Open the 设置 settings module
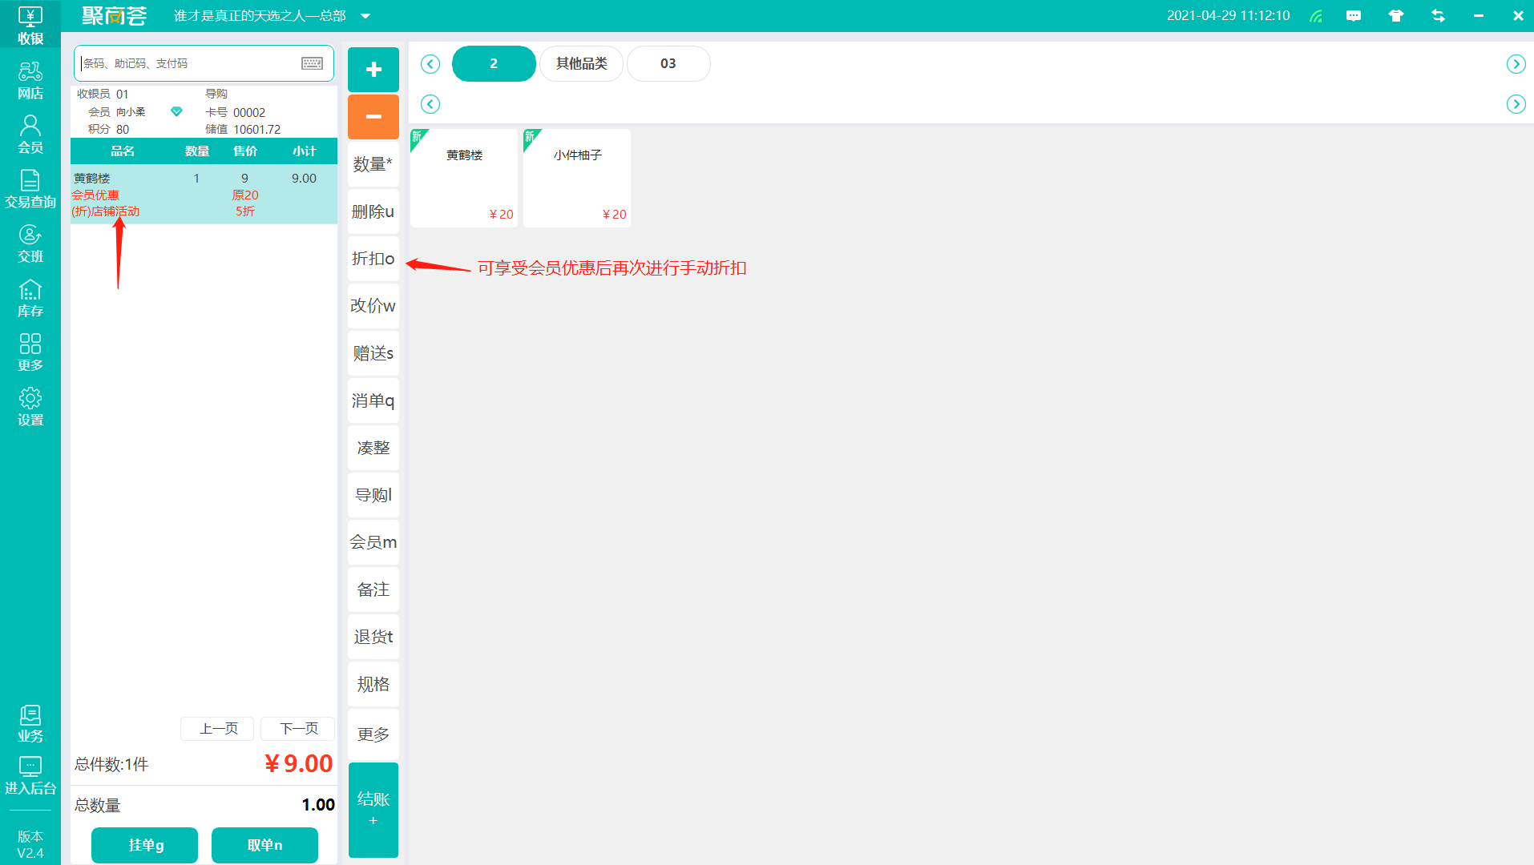The width and height of the screenshot is (1534, 865). (30, 407)
